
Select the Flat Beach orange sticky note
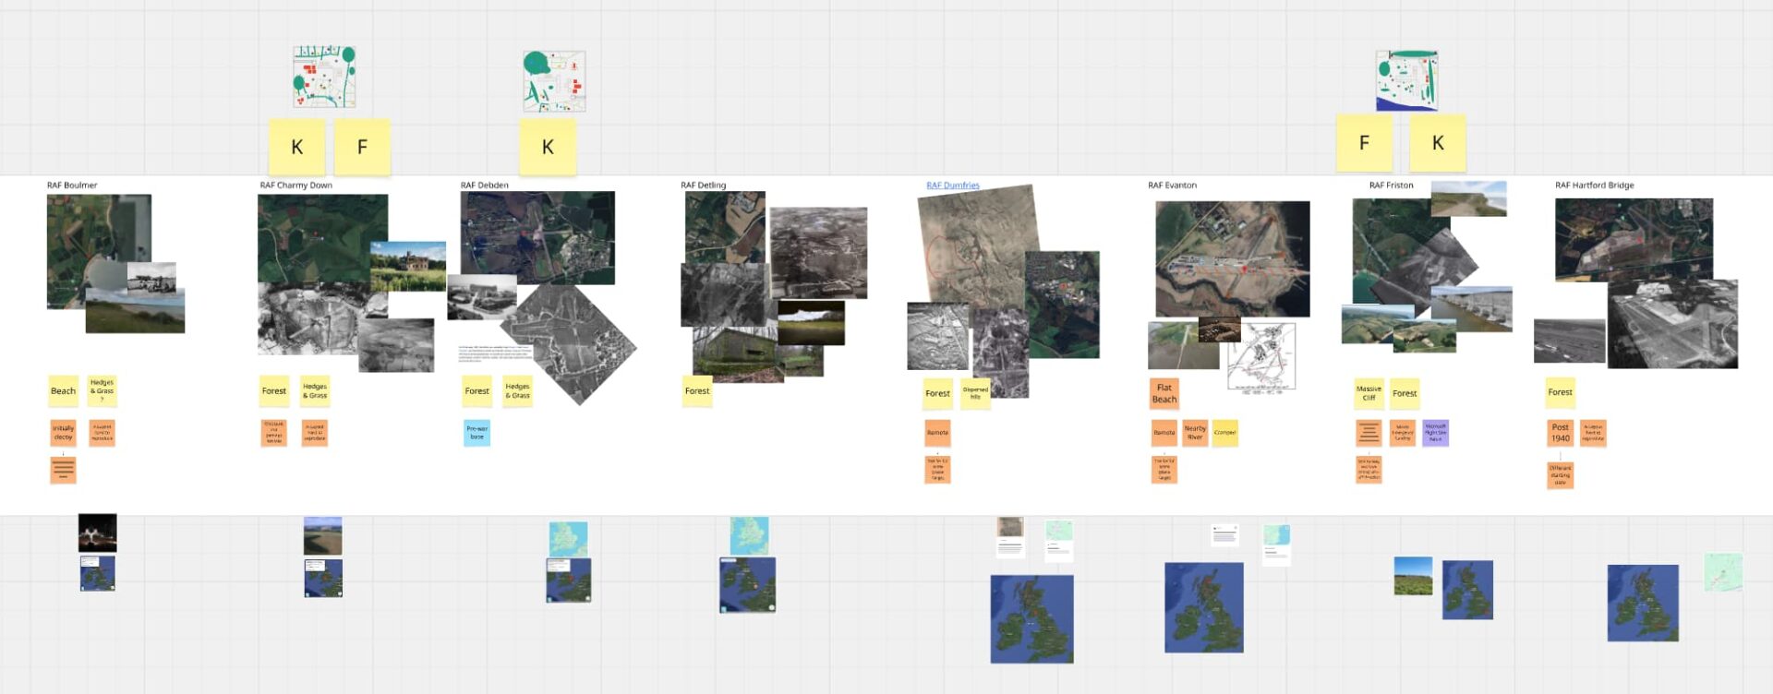(1164, 393)
